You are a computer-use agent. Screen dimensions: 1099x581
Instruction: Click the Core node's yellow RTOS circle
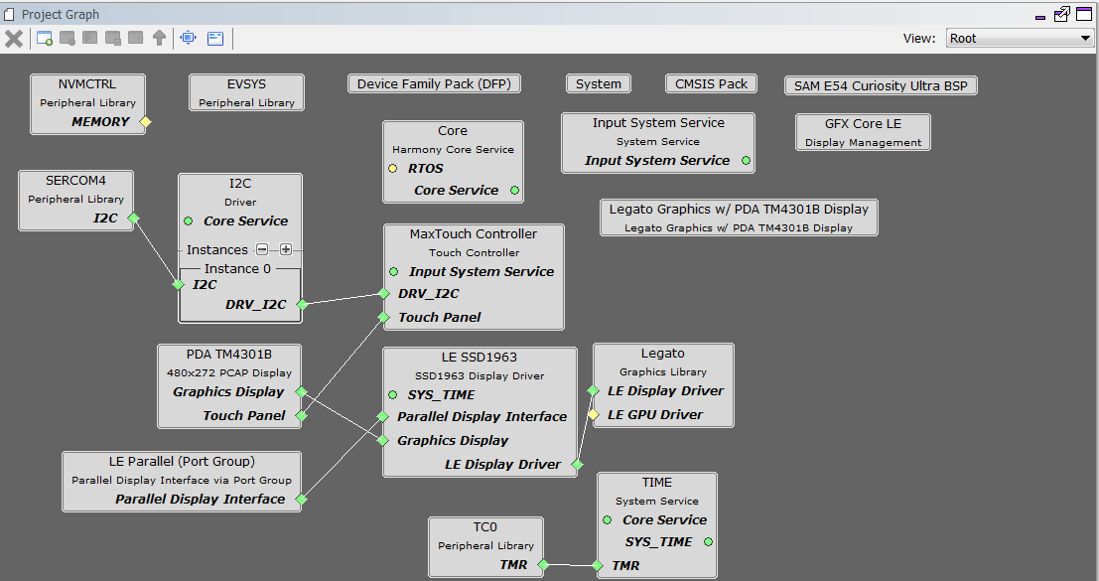[x=393, y=168]
